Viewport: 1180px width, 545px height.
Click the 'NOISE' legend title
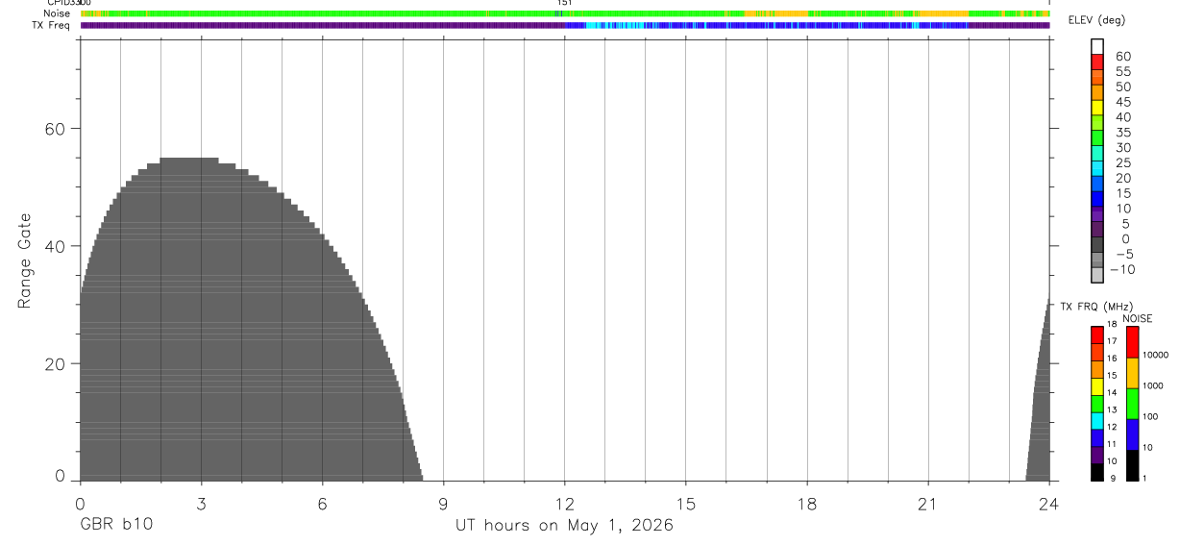(x=1138, y=319)
